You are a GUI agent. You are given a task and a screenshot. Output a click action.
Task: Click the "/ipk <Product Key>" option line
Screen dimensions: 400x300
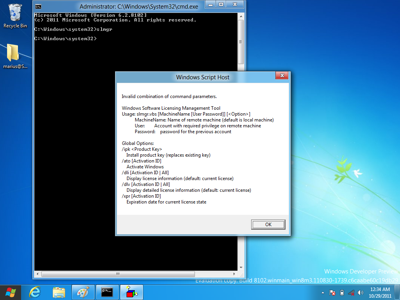(142, 149)
